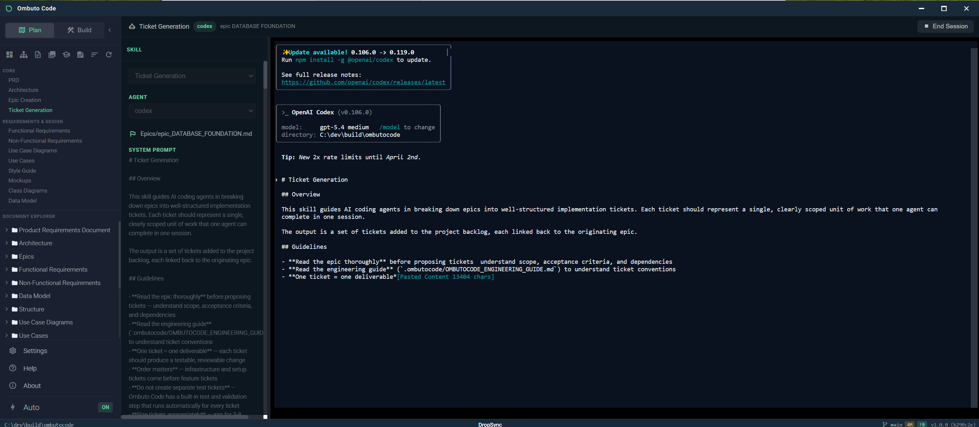Select Data Model under Requirements & Design
Viewport: 979px width, 427px height.
(x=22, y=200)
